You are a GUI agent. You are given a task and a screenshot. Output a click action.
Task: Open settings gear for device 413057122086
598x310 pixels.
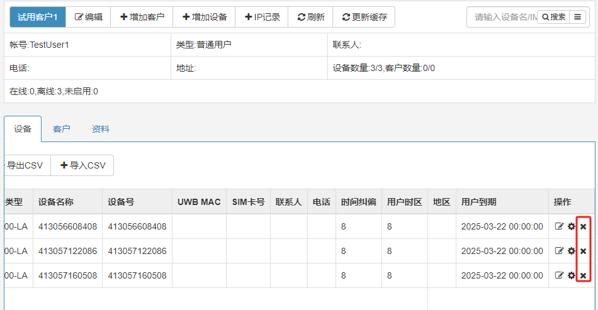click(572, 251)
